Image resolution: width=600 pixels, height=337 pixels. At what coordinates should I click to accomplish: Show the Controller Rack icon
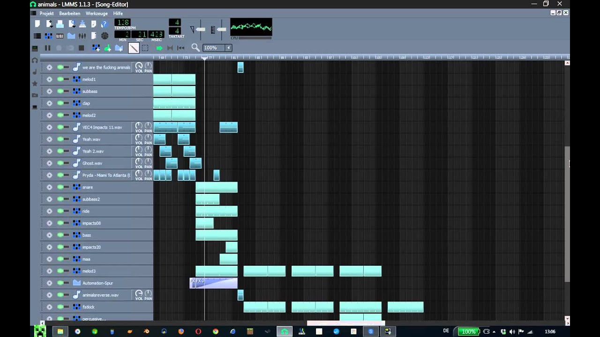[x=105, y=36]
